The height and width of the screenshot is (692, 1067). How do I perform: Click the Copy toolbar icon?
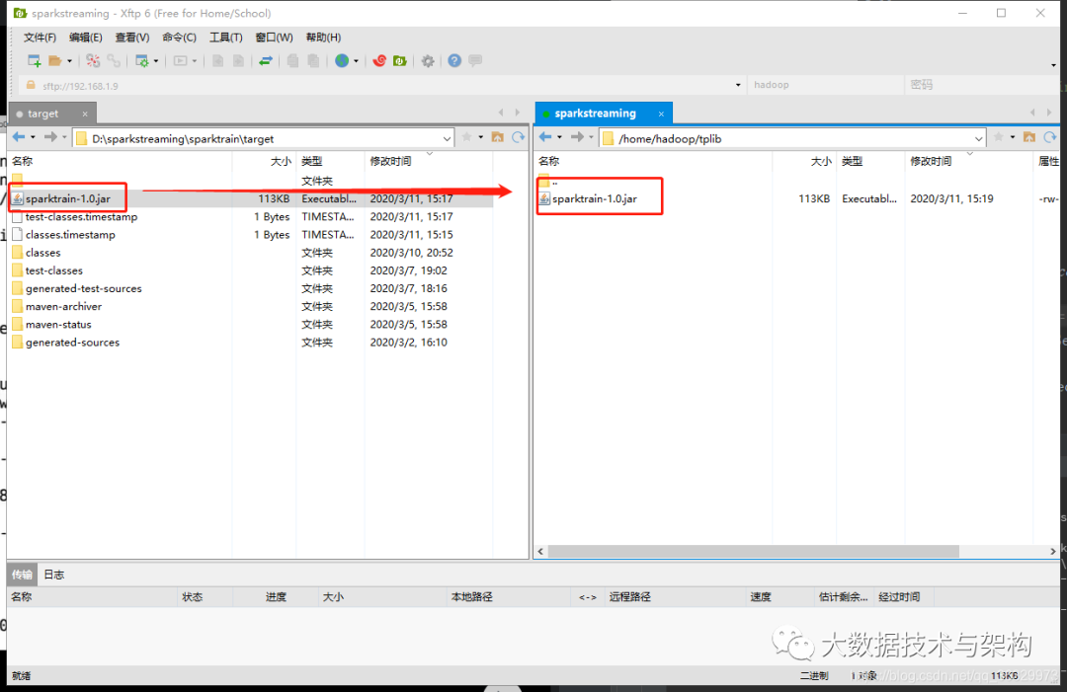click(292, 61)
